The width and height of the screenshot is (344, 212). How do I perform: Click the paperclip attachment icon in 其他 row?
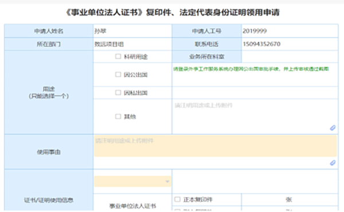[333, 127]
